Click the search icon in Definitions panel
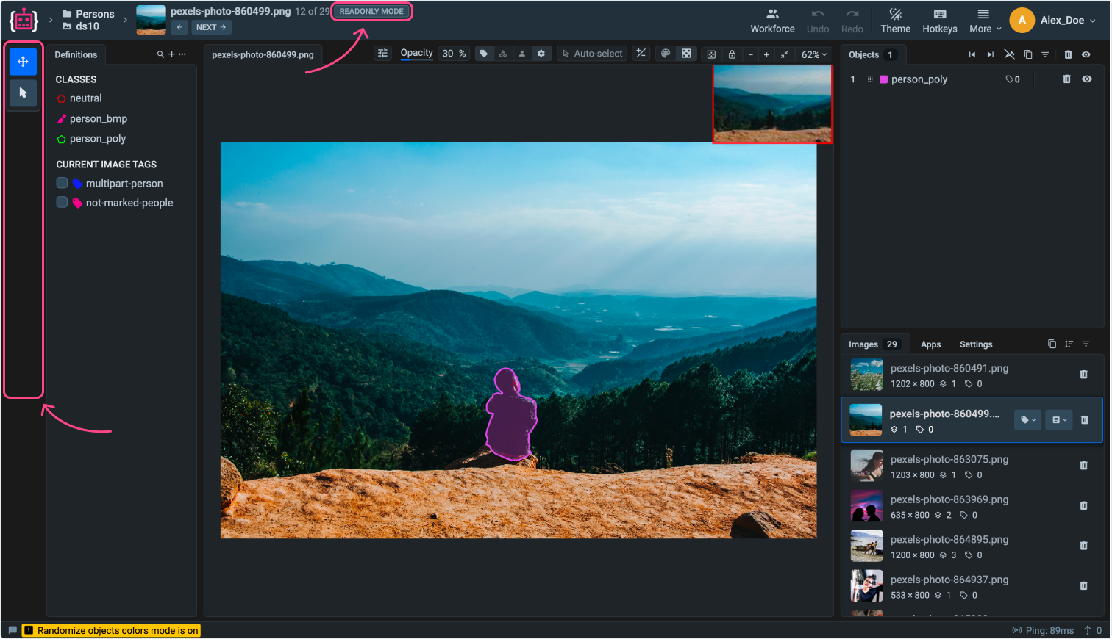1112x639 pixels. coord(160,54)
